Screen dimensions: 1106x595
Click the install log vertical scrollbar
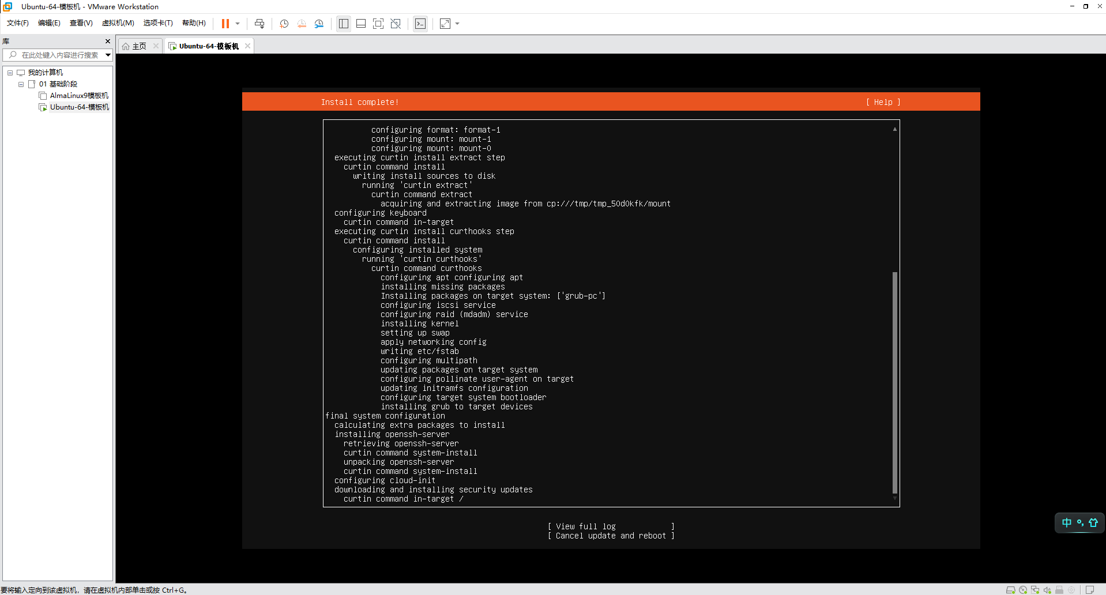[895, 382]
